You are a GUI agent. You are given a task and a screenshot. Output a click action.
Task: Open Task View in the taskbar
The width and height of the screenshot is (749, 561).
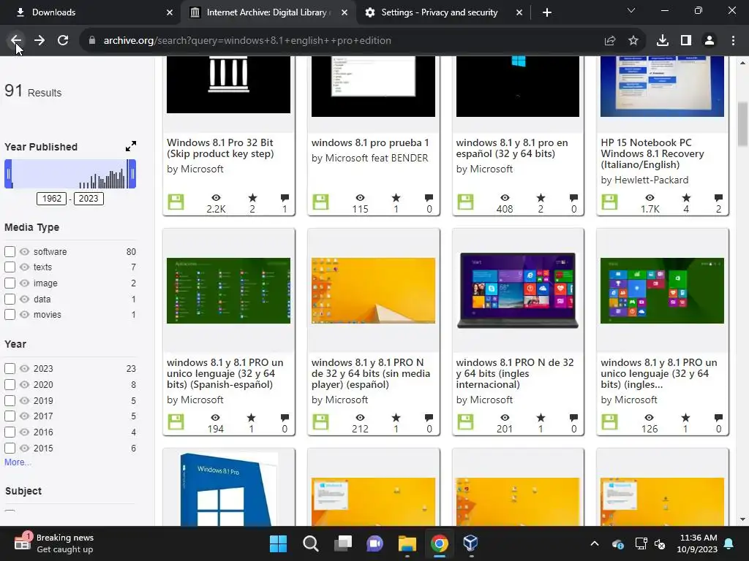coord(342,543)
